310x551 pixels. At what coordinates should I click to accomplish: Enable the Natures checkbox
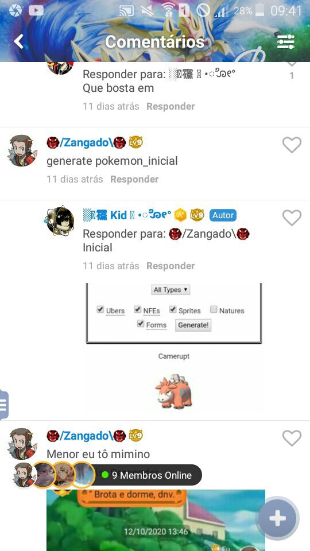click(x=214, y=309)
